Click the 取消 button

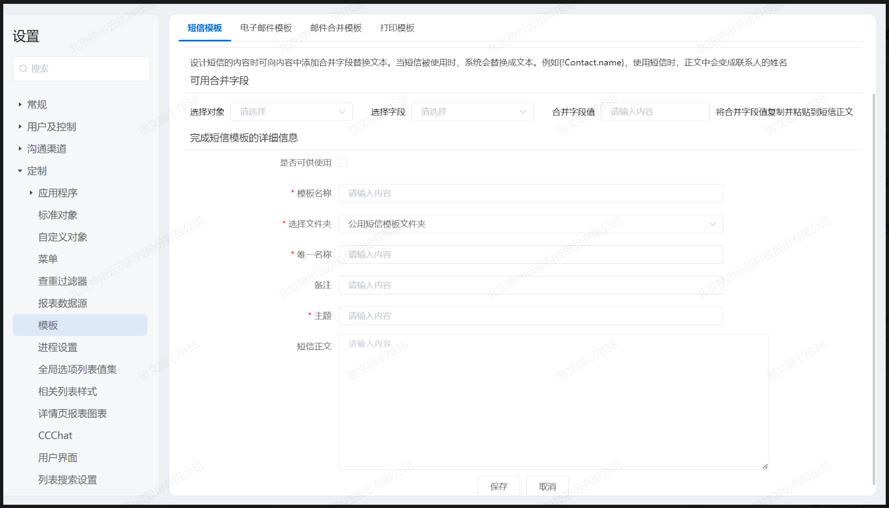[x=547, y=486]
